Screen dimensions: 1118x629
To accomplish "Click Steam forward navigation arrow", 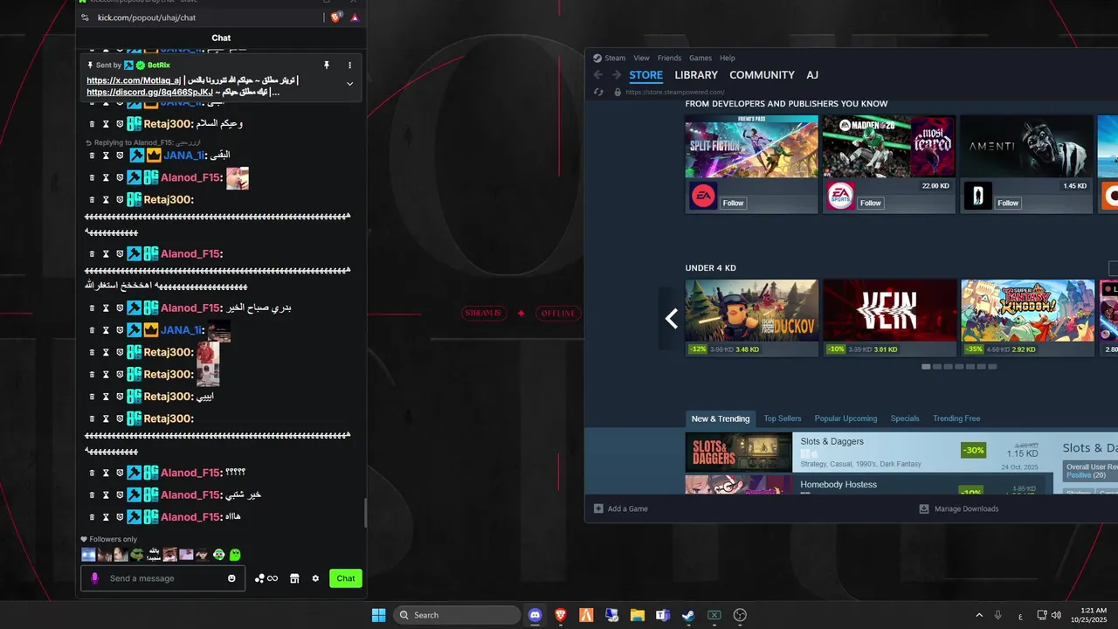I will (616, 75).
